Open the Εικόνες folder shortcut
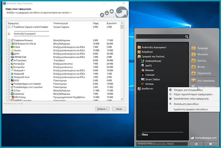 click(x=199, y=61)
